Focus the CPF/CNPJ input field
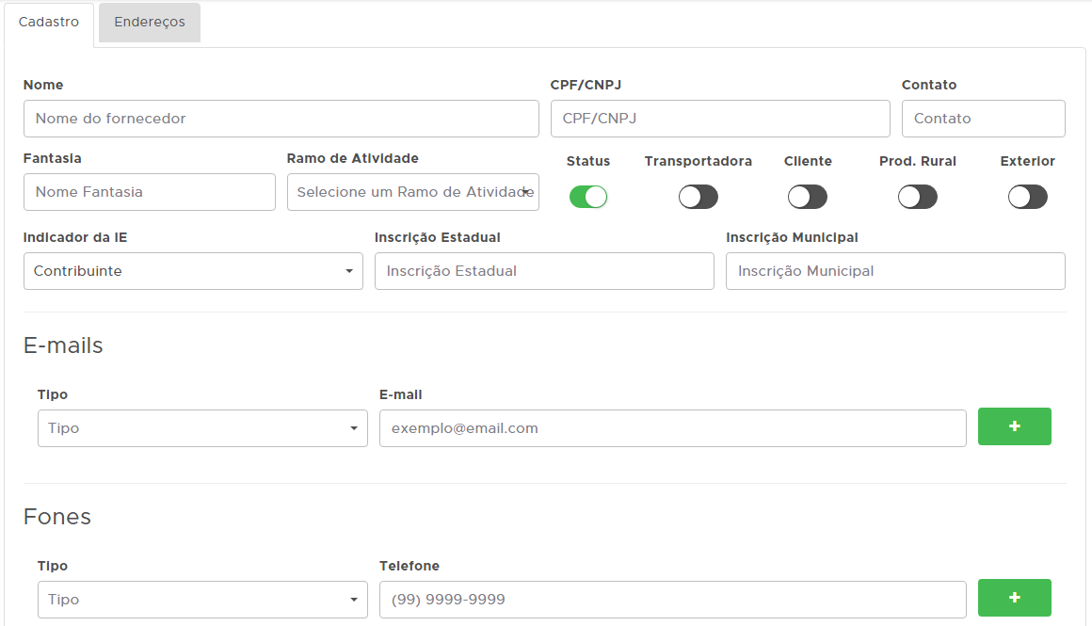 point(720,119)
